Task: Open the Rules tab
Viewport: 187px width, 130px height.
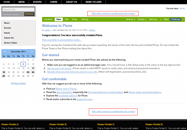Action: pyautogui.click(x=75, y=19)
